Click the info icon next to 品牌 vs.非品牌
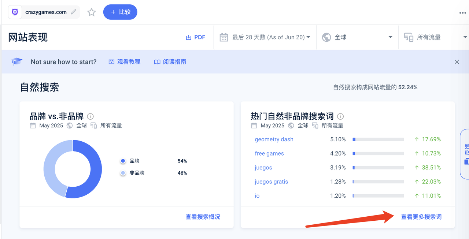 (x=91, y=116)
